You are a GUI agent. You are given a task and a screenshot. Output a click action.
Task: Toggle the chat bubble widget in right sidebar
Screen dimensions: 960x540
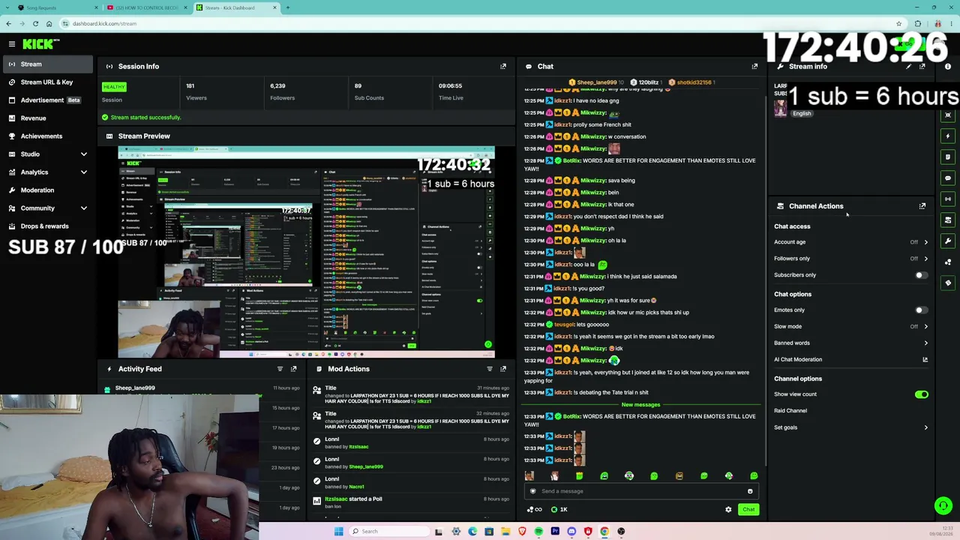click(x=948, y=178)
